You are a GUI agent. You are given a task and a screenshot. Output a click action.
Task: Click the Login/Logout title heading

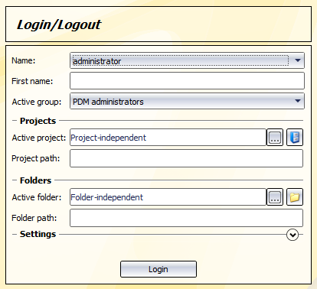click(x=59, y=25)
